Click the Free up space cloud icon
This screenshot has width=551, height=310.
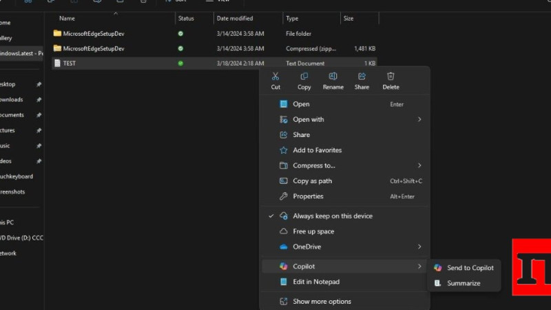click(284, 231)
